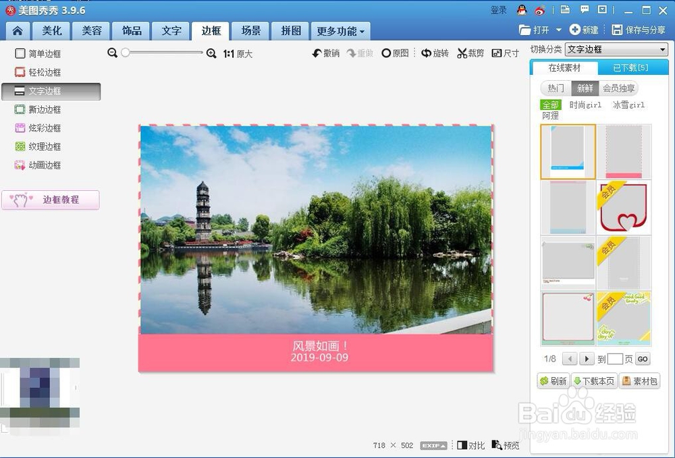The height and width of the screenshot is (458, 675).
Task: Click the zoom level slider
Action: click(x=126, y=53)
